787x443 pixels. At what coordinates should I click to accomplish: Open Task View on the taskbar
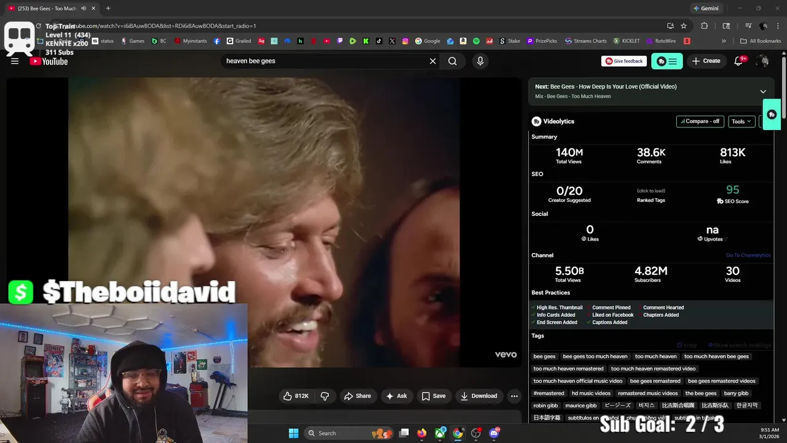(x=404, y=433)
